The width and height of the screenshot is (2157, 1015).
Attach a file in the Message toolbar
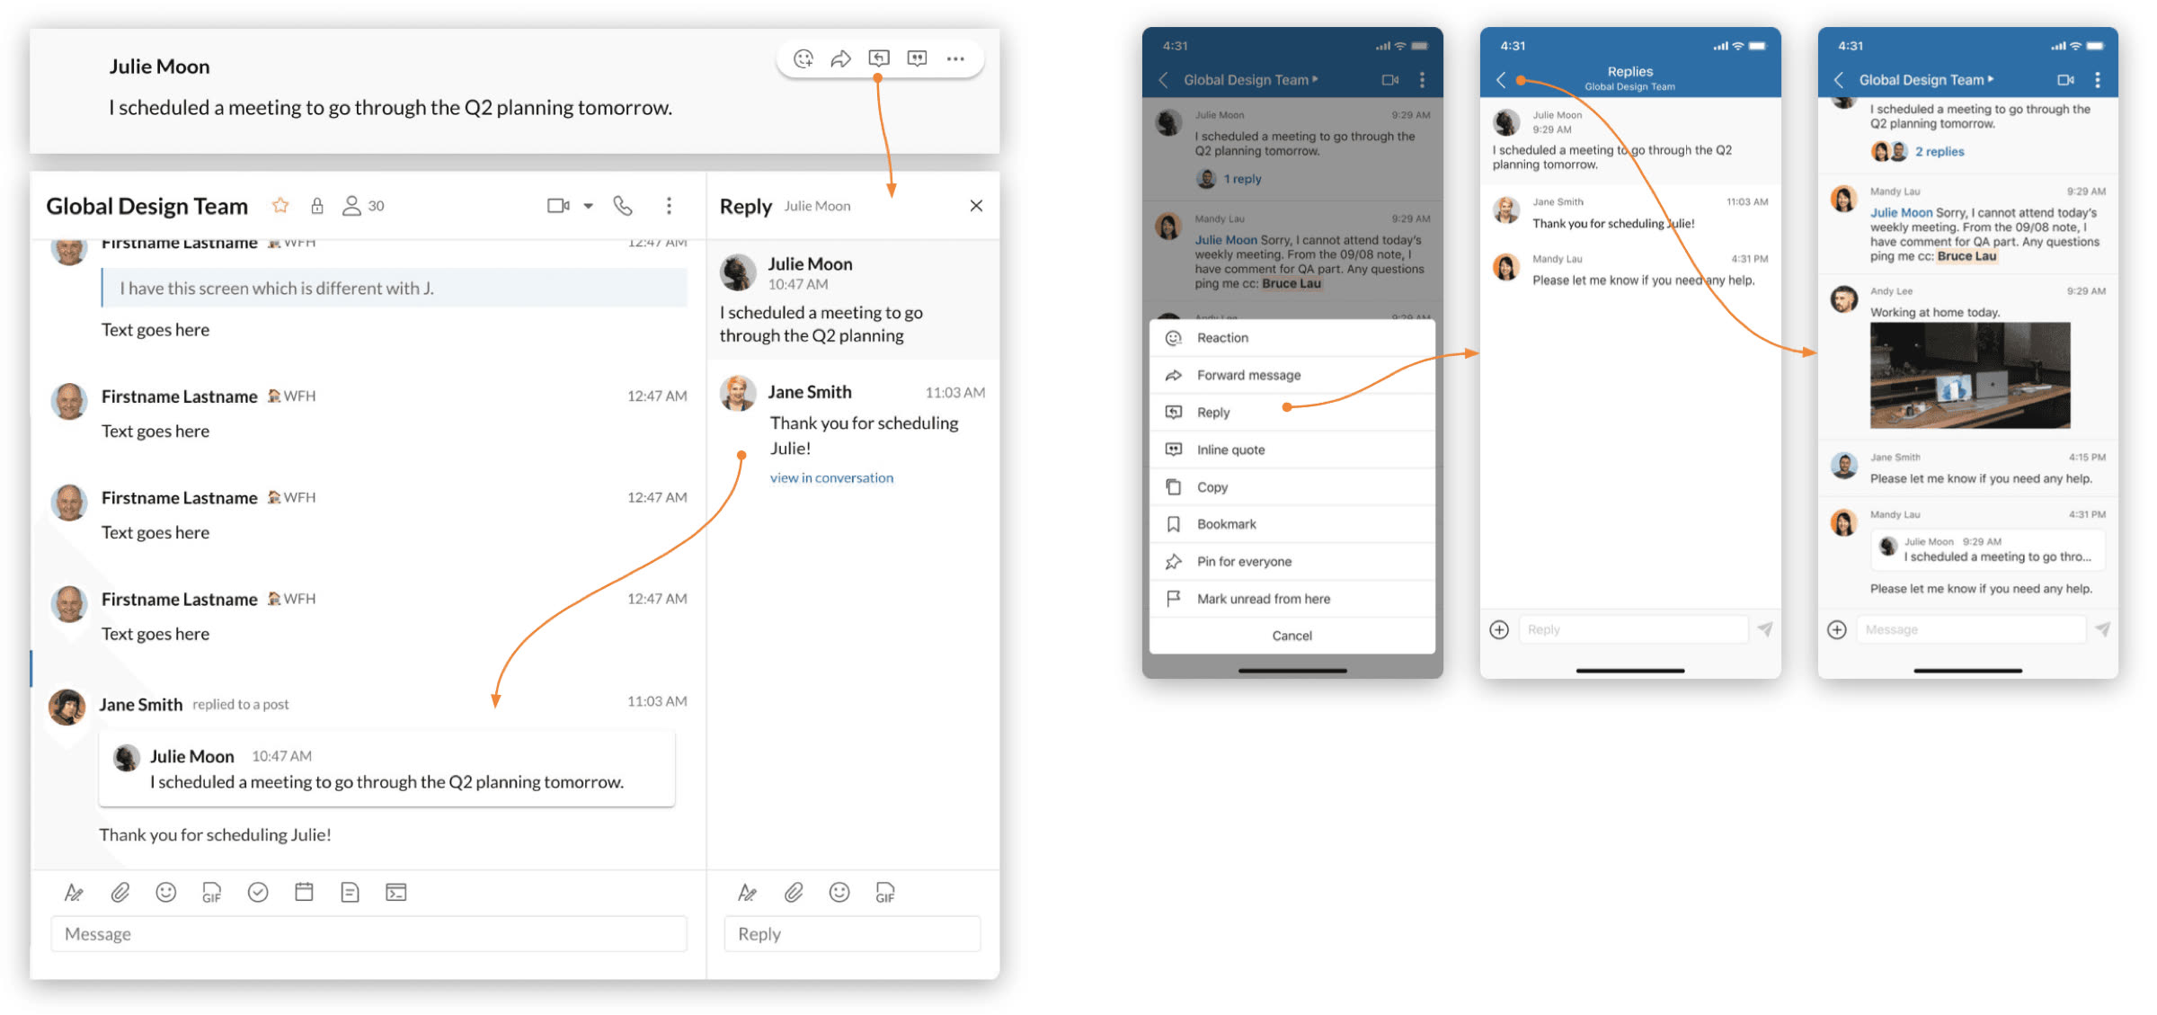(x=120, y=893)
